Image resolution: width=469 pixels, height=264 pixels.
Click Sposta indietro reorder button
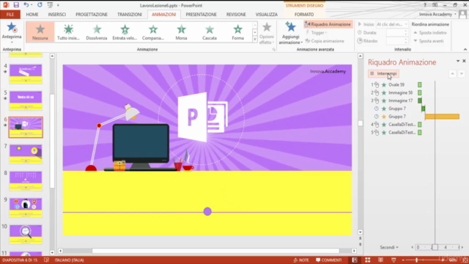430,32
